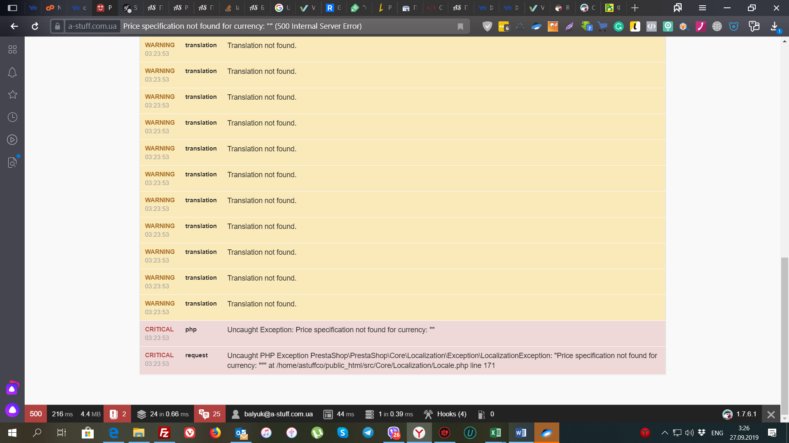The image size is (789, 443).
Task: Open the teal lightbulb gear extension
Action: pyautogui.click(x=668, y=27)
